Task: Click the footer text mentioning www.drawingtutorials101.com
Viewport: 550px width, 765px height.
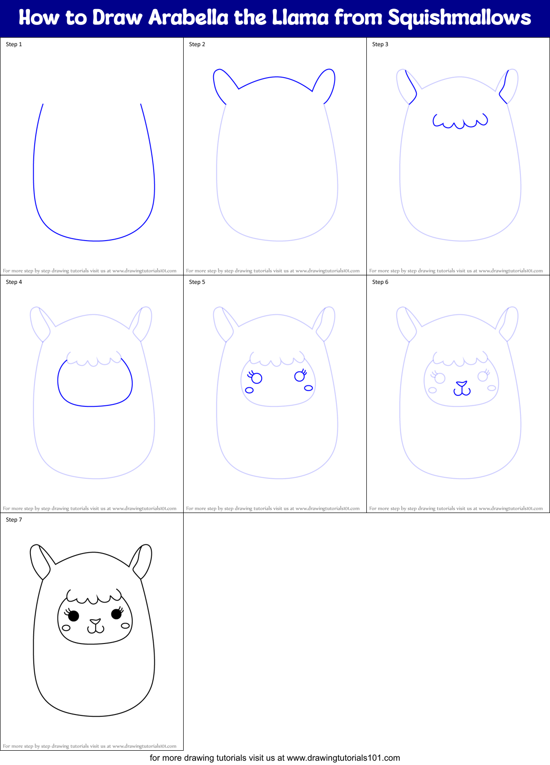Action: (275, 758)
